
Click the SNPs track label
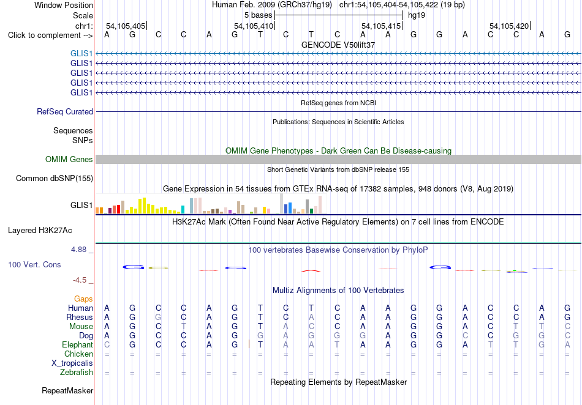83,141
